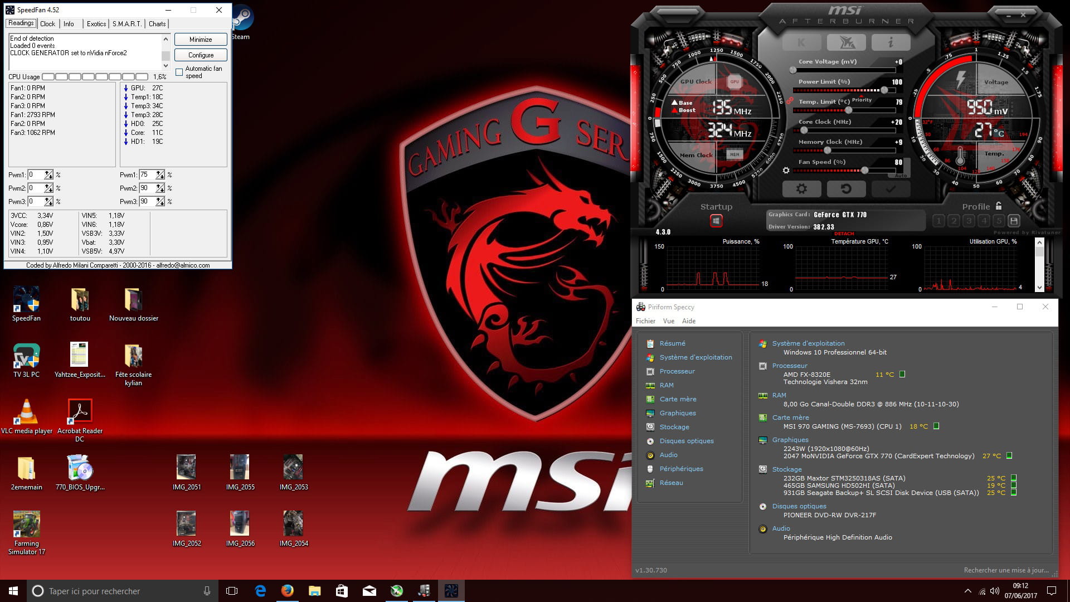Viewport: 1070px width, 602px height.
Task: Open File Explorer from the taskbar
Action: coord(315,591)
